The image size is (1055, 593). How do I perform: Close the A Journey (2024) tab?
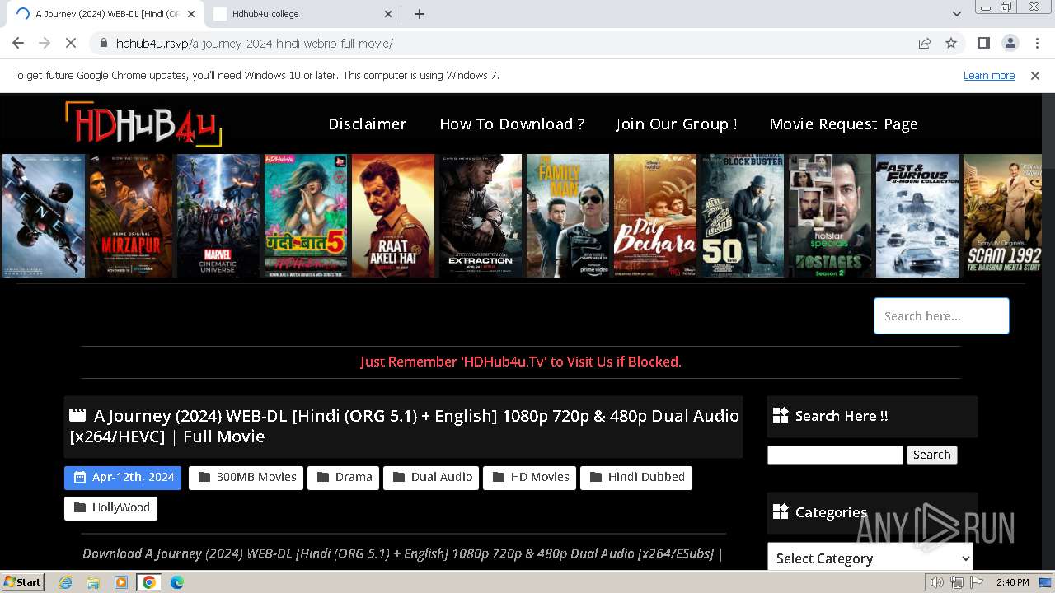(191, 14)
